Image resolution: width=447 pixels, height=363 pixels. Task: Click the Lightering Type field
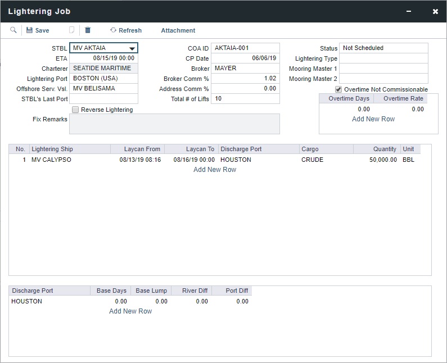[x=383, y=58]
